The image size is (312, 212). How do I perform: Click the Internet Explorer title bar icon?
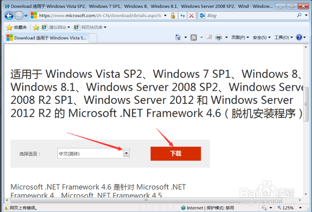[x=7, y=6]
